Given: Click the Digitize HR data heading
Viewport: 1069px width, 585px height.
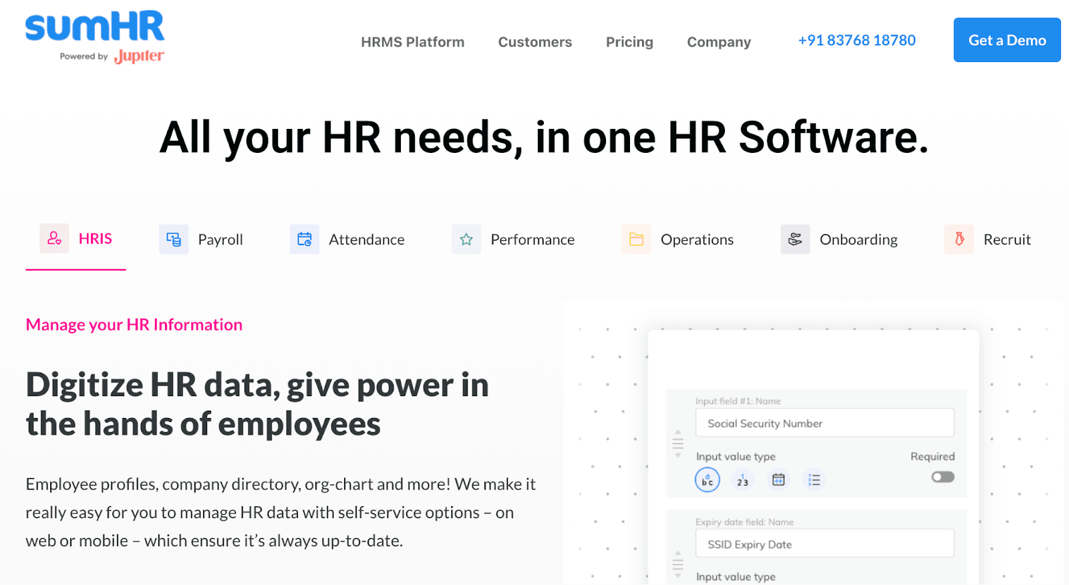Looking at the screenshot, I should tap(257, 404).
